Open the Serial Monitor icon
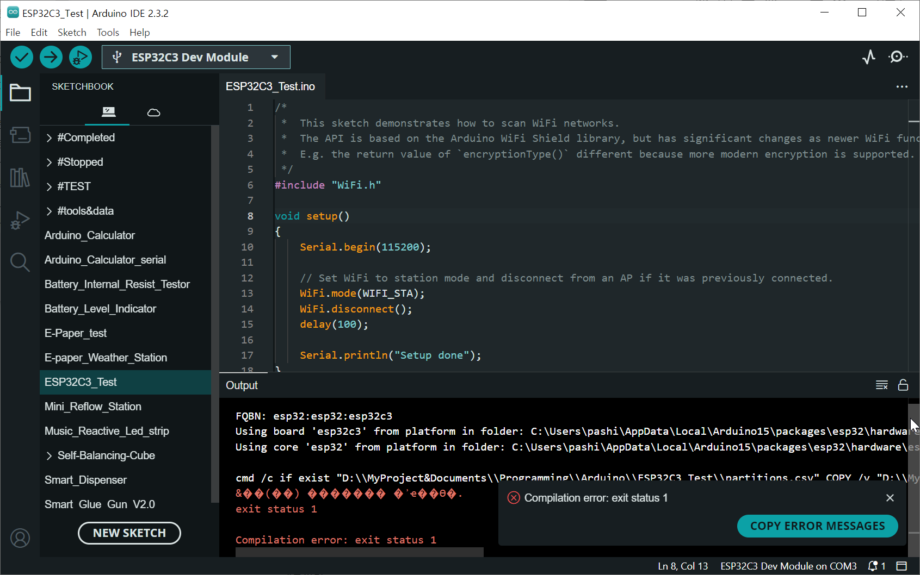 898,57
